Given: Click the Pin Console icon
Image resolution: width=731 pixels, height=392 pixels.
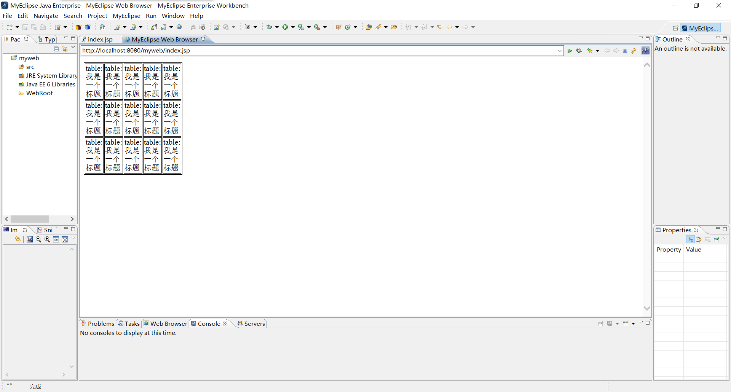Looking at the screenshot, I should coord(601,324).
